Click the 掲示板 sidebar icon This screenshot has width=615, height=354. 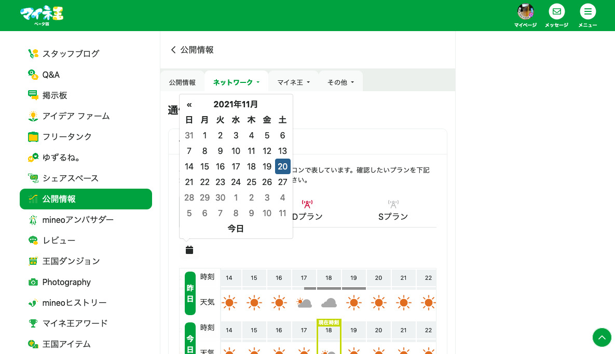click(33, 95)
